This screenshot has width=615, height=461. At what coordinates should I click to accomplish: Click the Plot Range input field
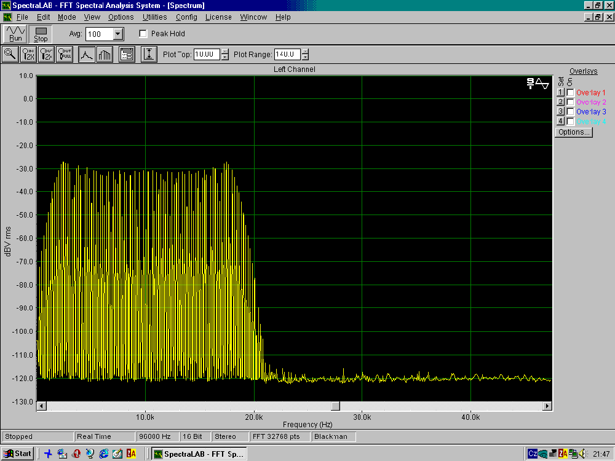[287, 55]
